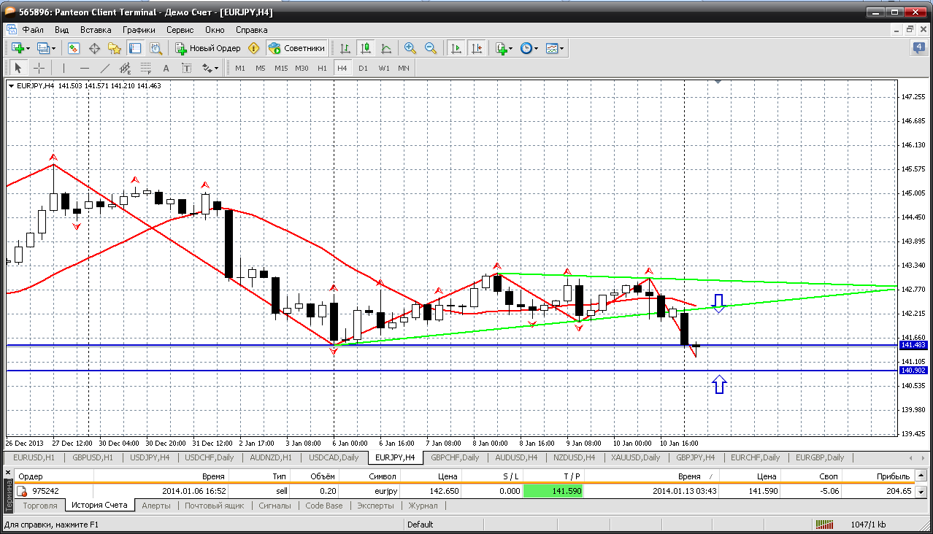Zoom out the chart

point(431,48)
